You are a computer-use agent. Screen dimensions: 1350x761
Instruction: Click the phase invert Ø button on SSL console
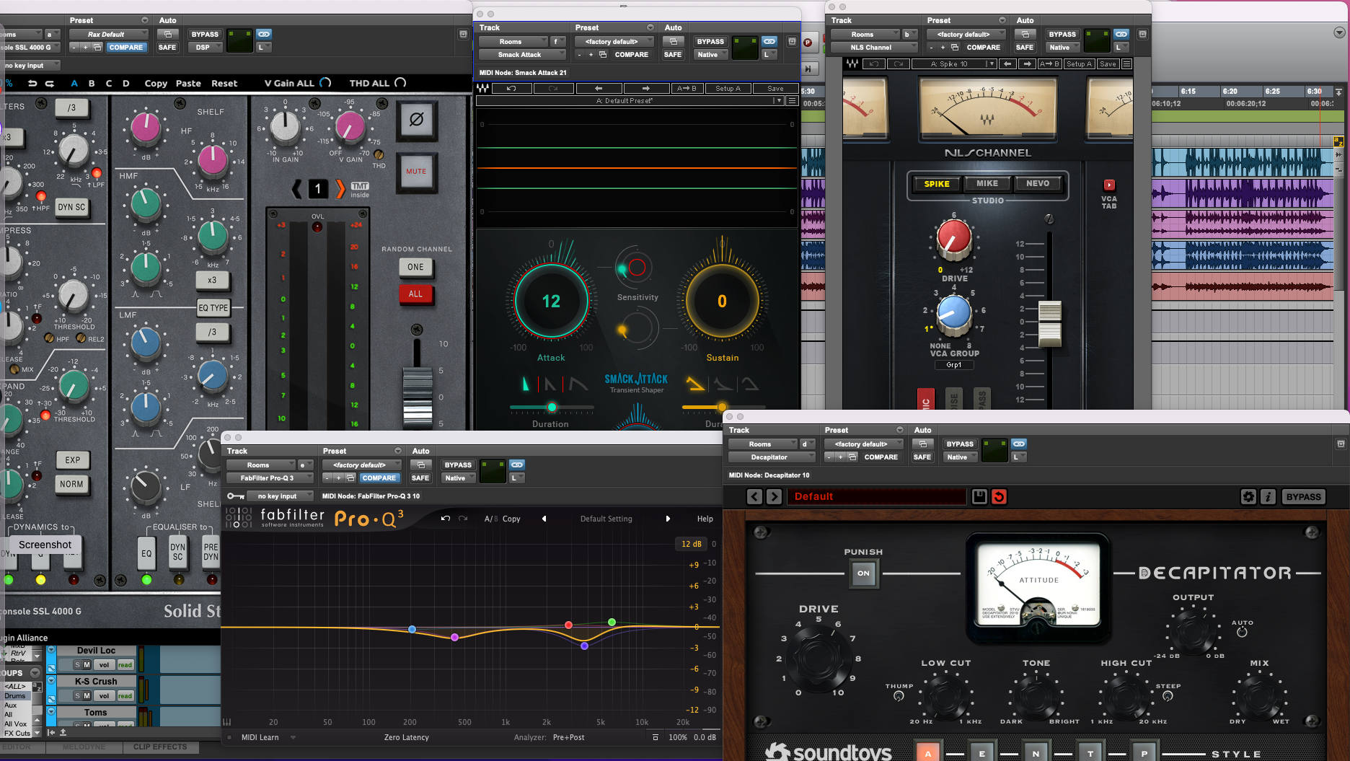point(416,120)
